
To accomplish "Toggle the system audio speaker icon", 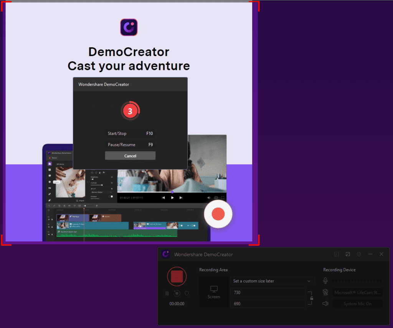I will click(325, 304).
